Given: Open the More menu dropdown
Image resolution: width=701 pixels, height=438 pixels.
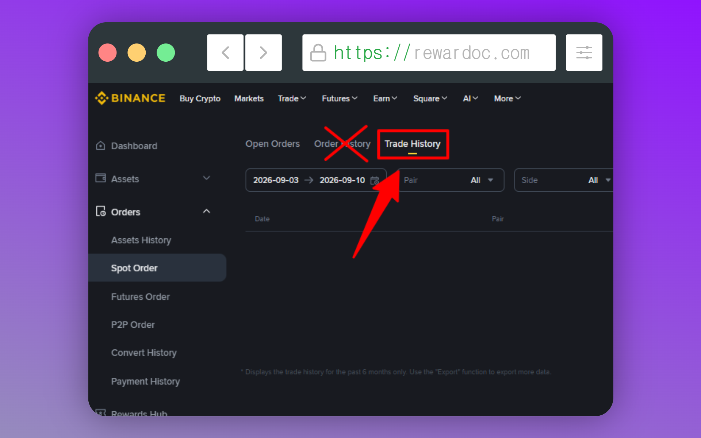Looking at the screenshot, I should [x=507, y=99].
